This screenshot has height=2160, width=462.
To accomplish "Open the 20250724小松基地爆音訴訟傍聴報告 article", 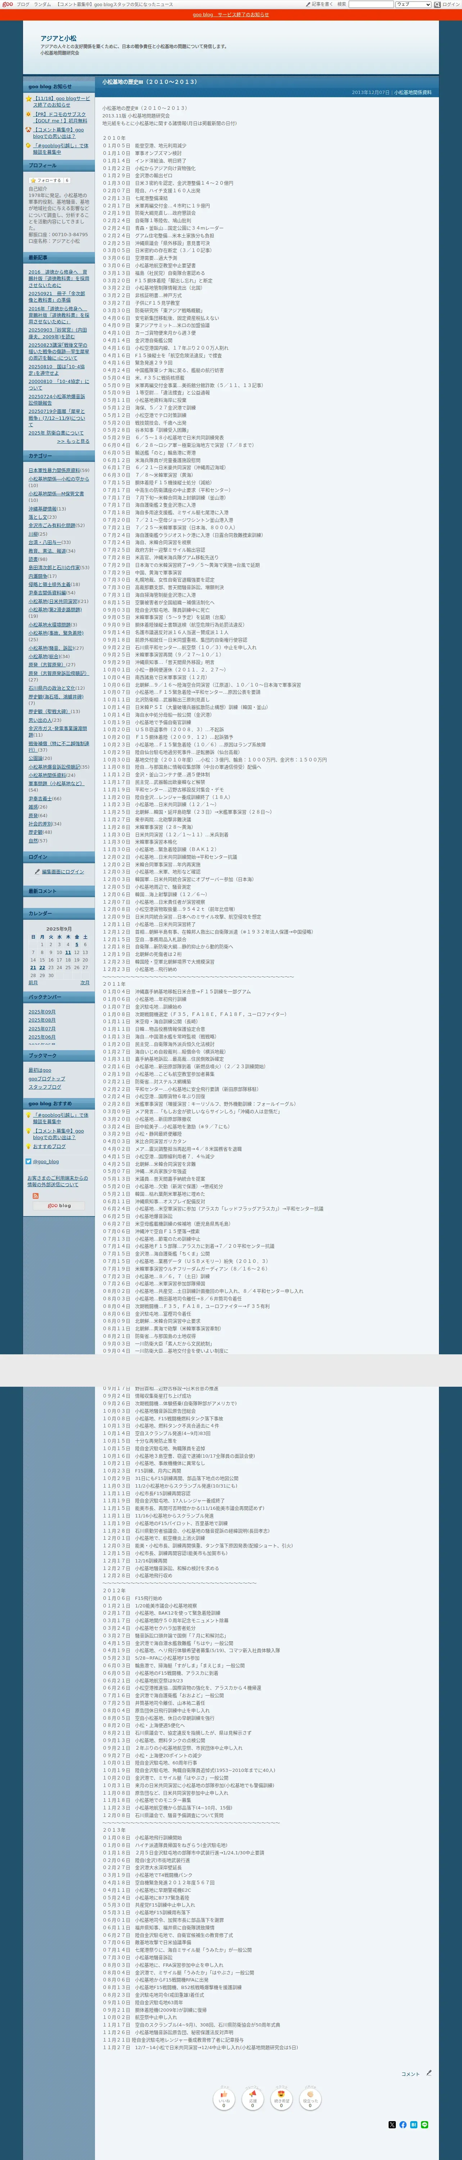I will click(57, 399).
